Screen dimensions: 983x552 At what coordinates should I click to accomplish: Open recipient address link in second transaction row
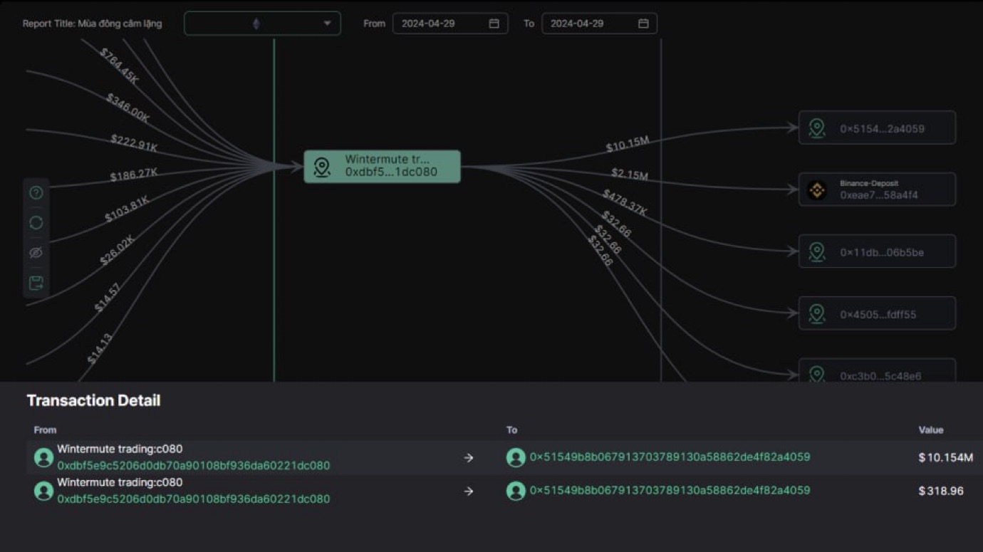(x=670, y=491)
